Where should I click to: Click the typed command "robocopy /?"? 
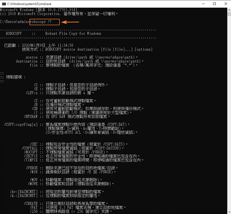41,22
